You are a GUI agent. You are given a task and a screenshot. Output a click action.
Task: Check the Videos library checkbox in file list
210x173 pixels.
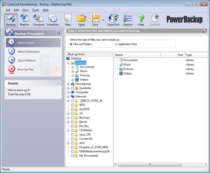coord(117,74)
